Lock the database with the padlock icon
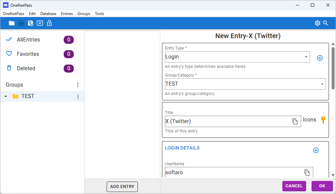Viewport: 336px width, 194px height. (49, 23)
